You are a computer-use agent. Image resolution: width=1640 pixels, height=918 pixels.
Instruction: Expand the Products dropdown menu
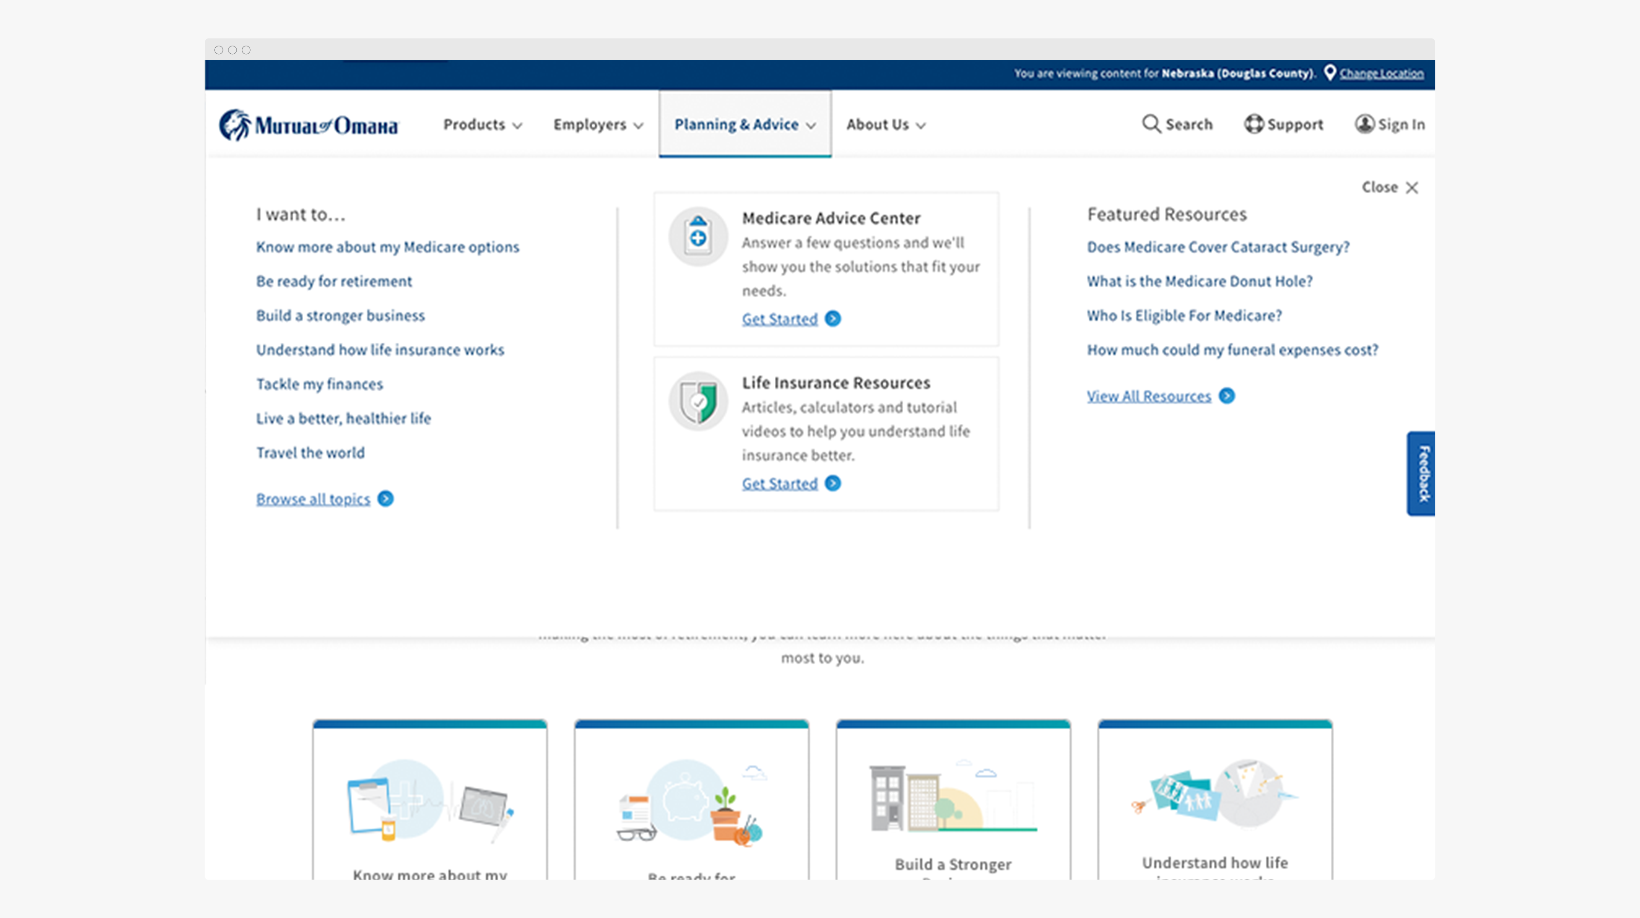pos(482,125)
